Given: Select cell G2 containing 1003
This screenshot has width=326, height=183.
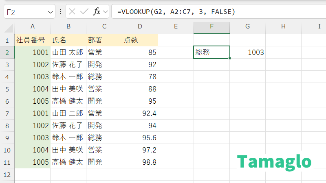Looking at the screenshot, I should 247,52.
